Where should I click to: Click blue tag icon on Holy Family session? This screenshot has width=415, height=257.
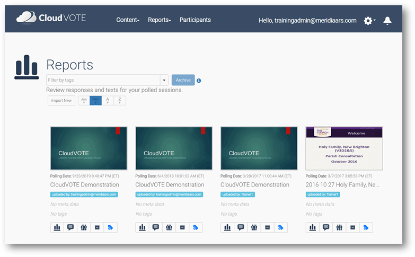point(366,227)
